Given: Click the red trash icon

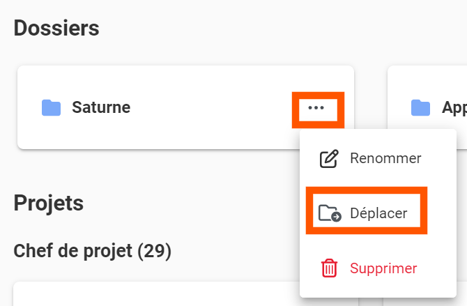Looking at the screenshot, I should 328,268.
